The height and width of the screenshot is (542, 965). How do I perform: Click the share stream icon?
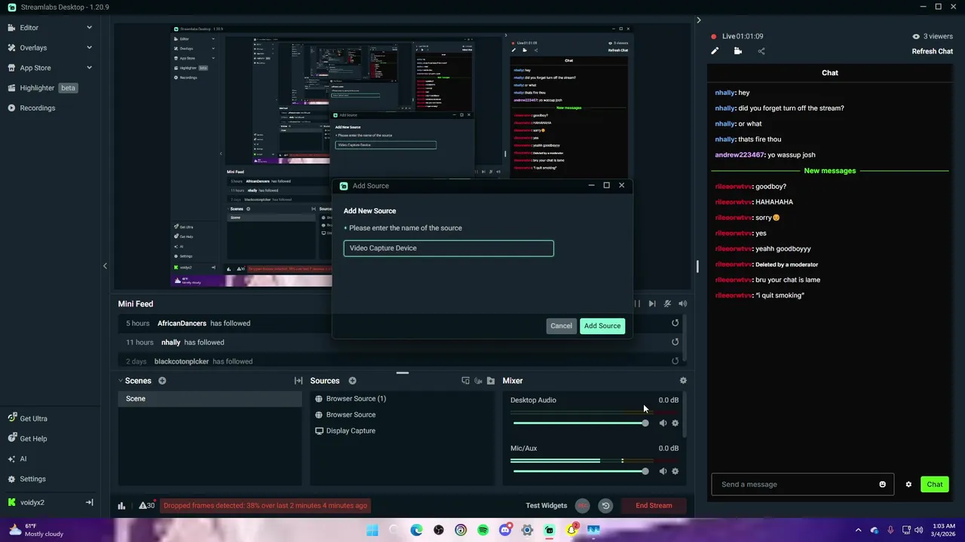pos(761,51)
